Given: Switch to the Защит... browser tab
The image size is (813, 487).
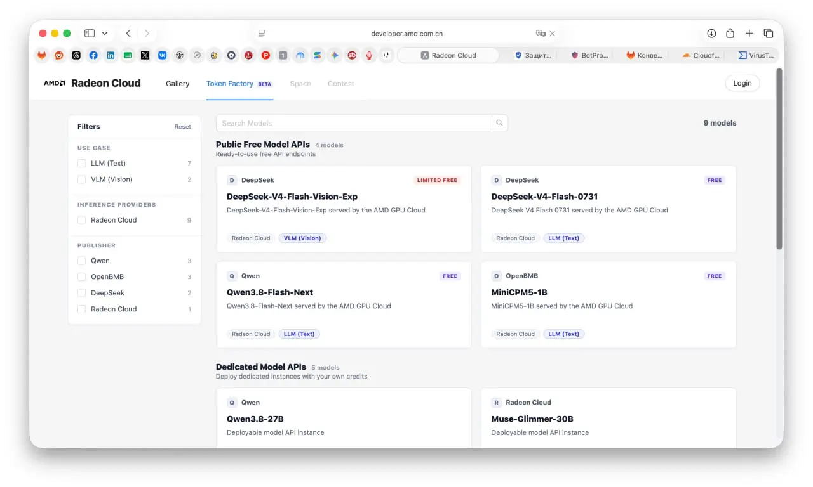Looking at the screenshot, I should tap(534, 55).
